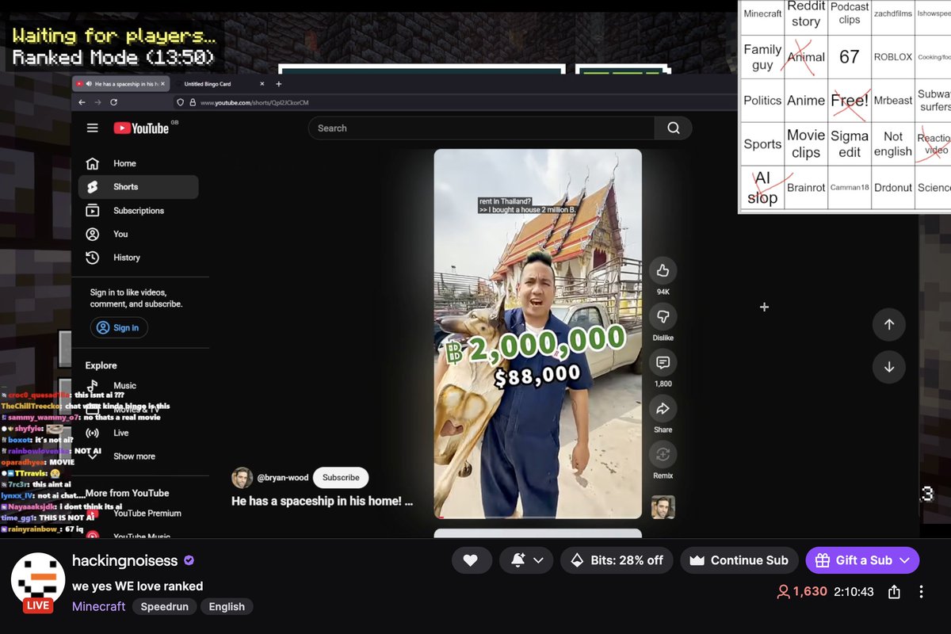Image resolution: width=951 pixels, height=634 pixels.
Task: Close the 'He has a spaceship' tab
Action: 162,83
